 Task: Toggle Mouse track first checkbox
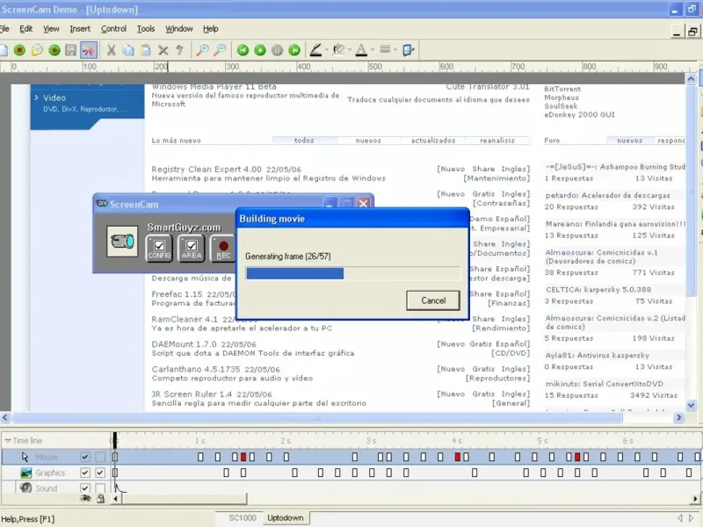coord(84,457)
